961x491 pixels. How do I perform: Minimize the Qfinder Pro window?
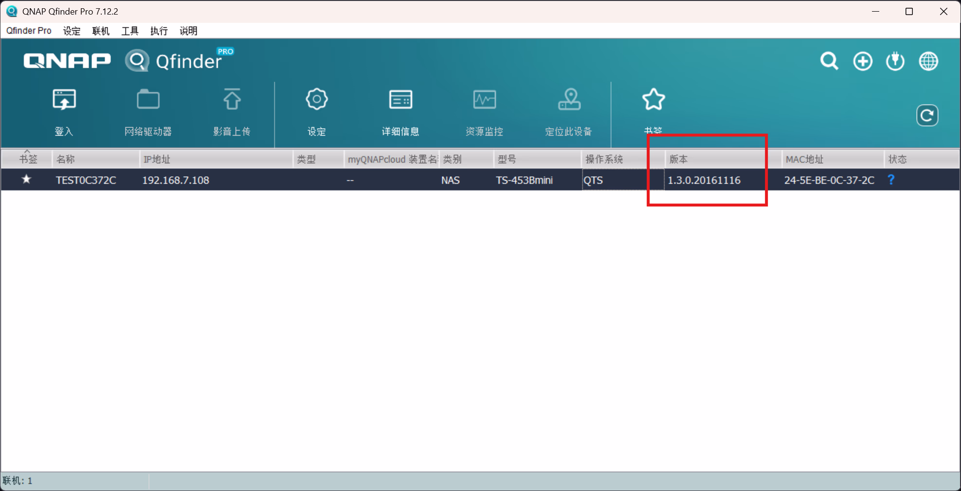pyautogui.click(x=875, y=11)
